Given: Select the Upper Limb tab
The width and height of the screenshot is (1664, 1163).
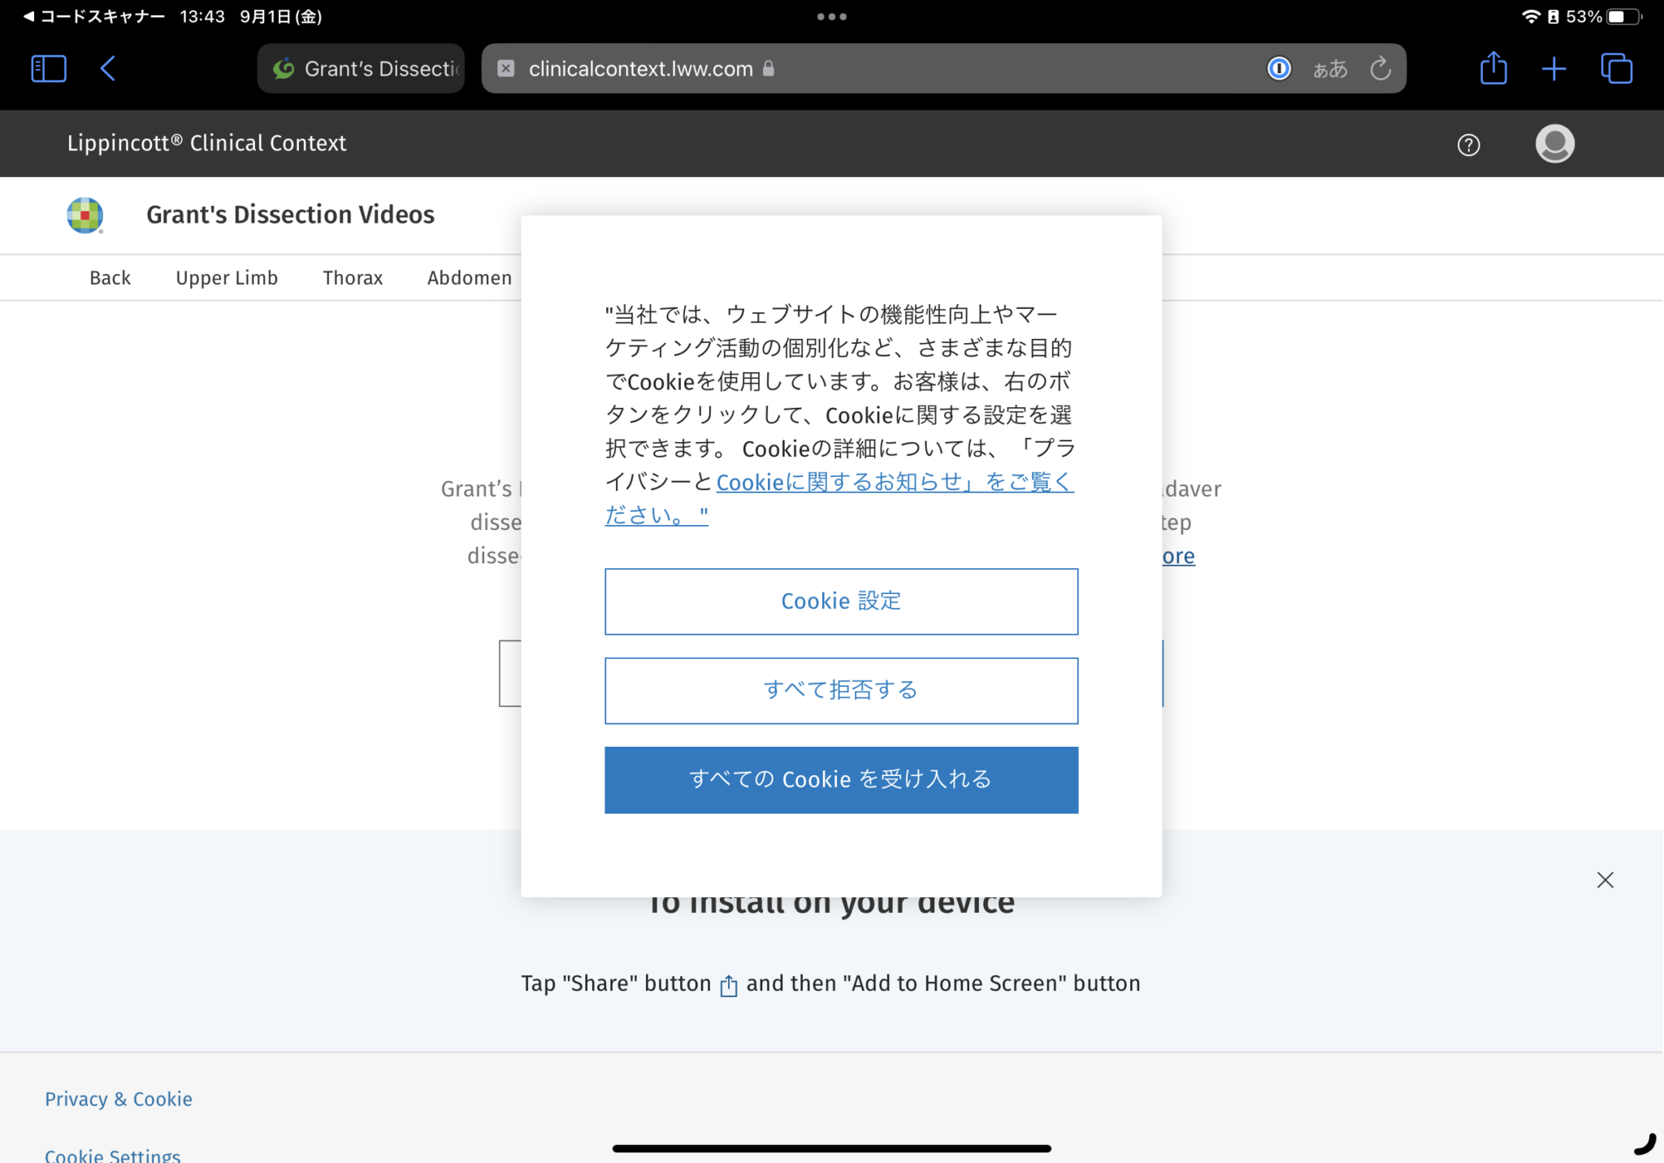Looking at the screenshot, I should point(227,278).
